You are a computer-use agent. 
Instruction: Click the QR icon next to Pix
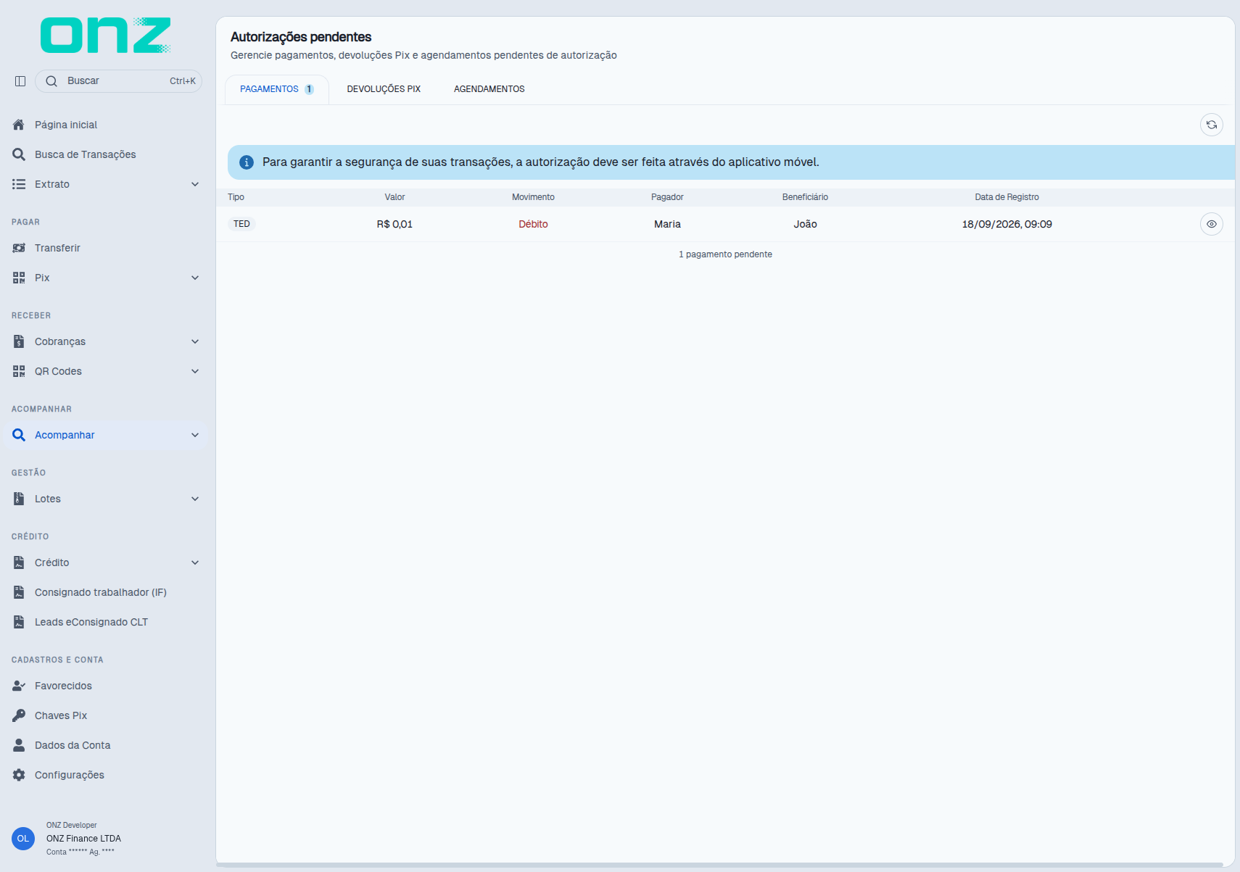point(19,278)
